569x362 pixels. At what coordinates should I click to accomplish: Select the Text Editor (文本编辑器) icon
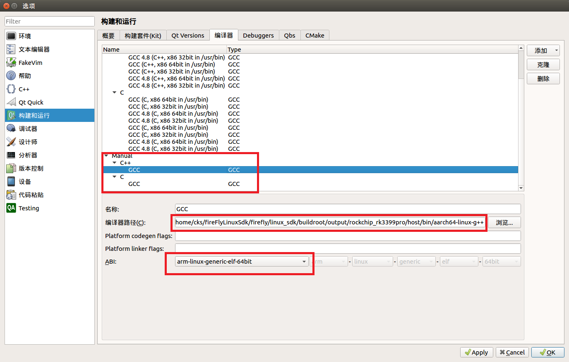(11, 49)
